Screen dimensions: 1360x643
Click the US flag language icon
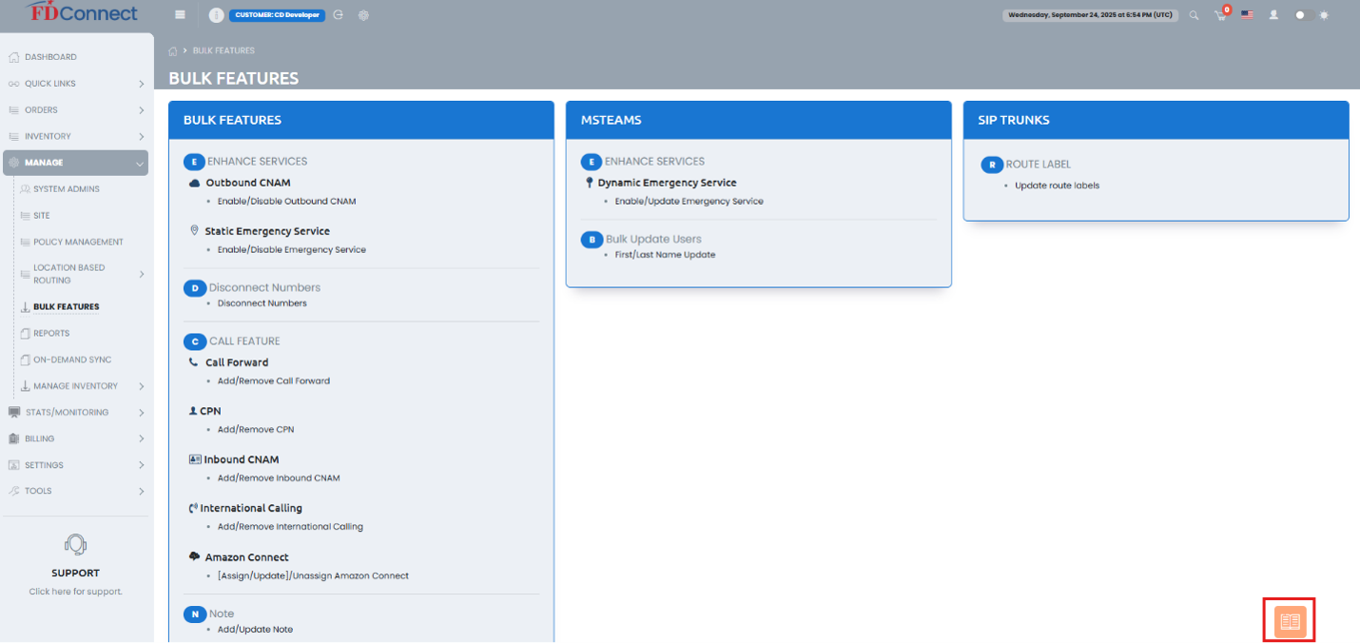1247,15
